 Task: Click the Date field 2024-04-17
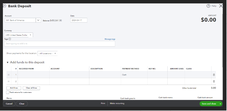click(79, 20)
